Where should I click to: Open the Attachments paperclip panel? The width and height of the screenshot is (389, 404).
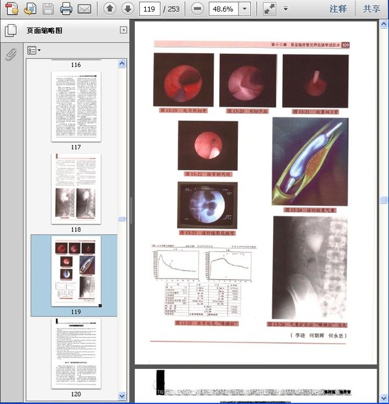click(10, 55)
